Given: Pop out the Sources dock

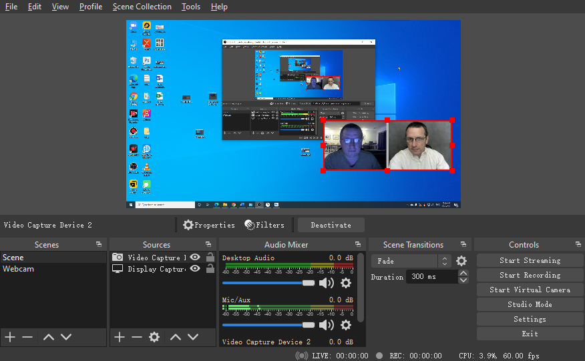Looking at the screenshot, I should 208,244.
